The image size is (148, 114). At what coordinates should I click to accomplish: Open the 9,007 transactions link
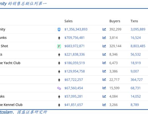[x=135, y=71]
